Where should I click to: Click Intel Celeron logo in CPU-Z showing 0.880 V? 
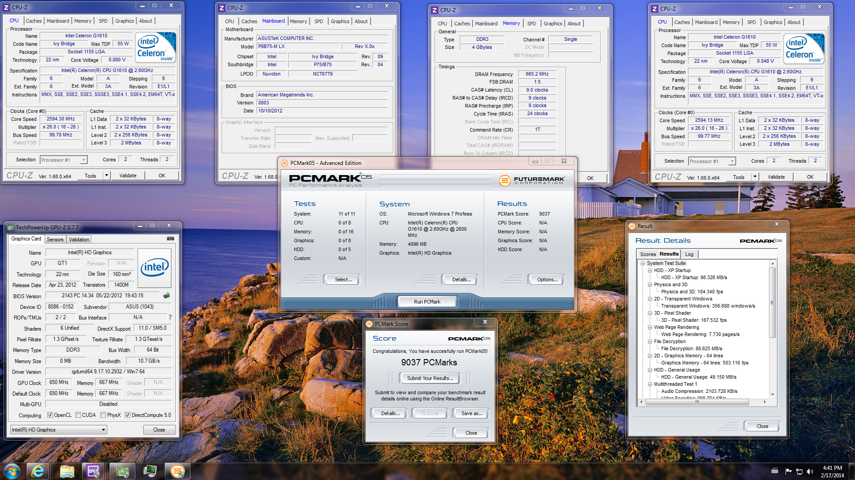[x=155, y=48]
